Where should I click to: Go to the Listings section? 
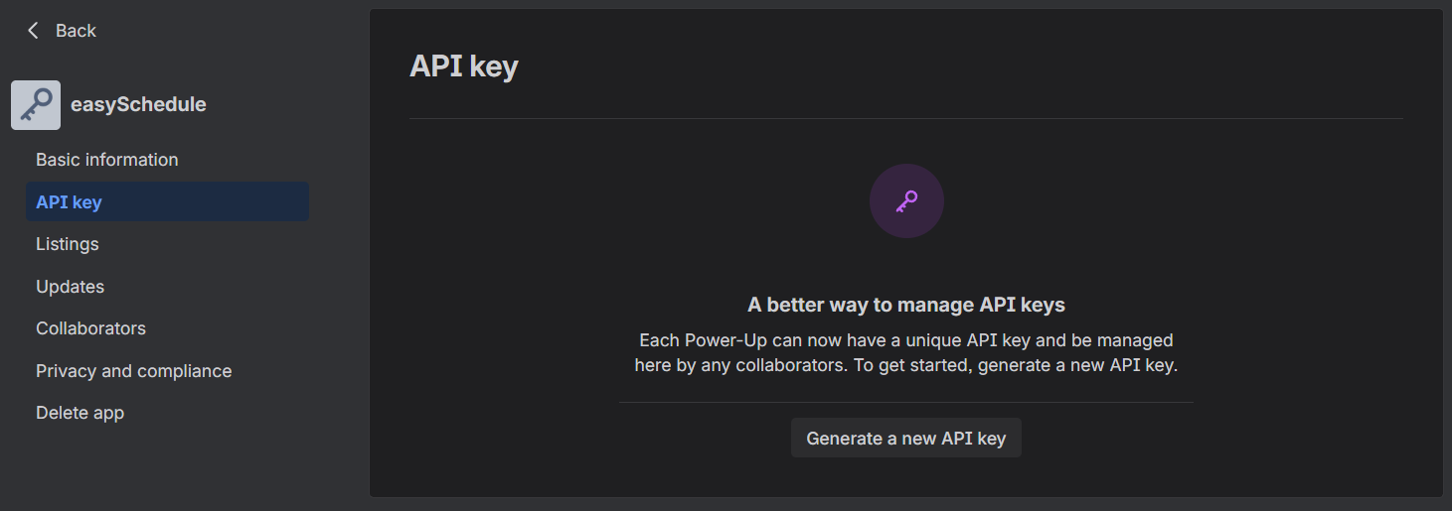[68, 244]
